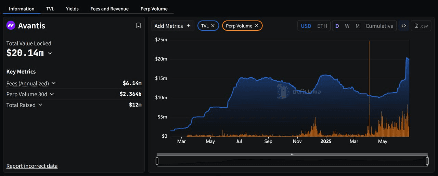This screenshot has width=438, height=176.
Task: Click the Avantis protocol title
Action: (31, 25)
